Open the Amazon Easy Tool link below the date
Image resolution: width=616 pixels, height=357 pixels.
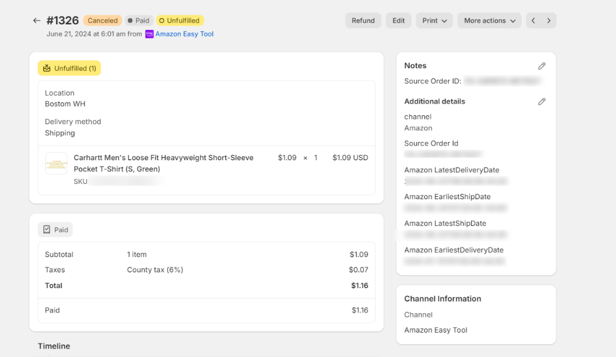click(x=184, y=34)
